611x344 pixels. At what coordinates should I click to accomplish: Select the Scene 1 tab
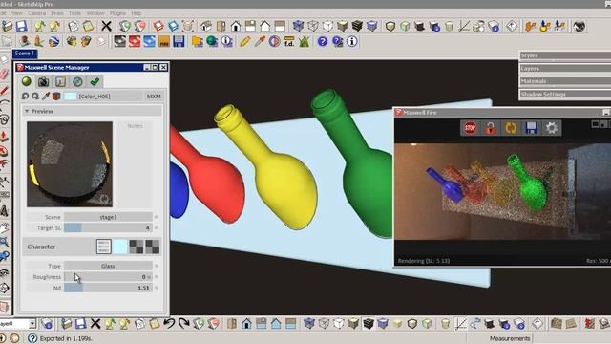tap(25, 54)
